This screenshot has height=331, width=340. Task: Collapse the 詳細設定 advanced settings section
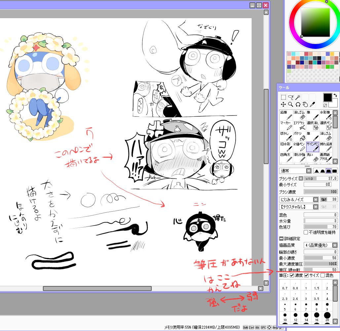(x=281, y=239)
